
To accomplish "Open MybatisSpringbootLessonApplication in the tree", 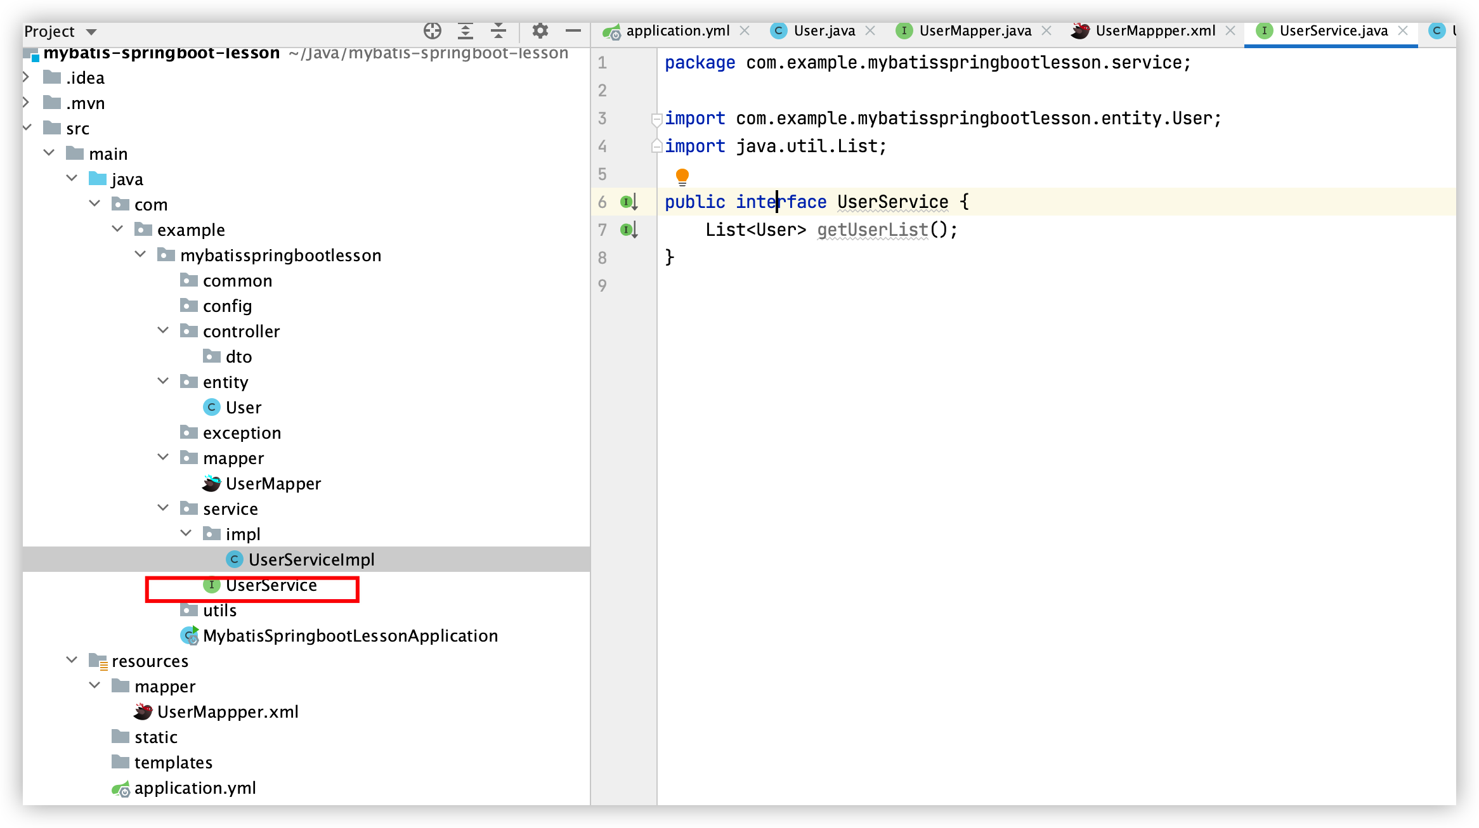I will tap(350, 635).
